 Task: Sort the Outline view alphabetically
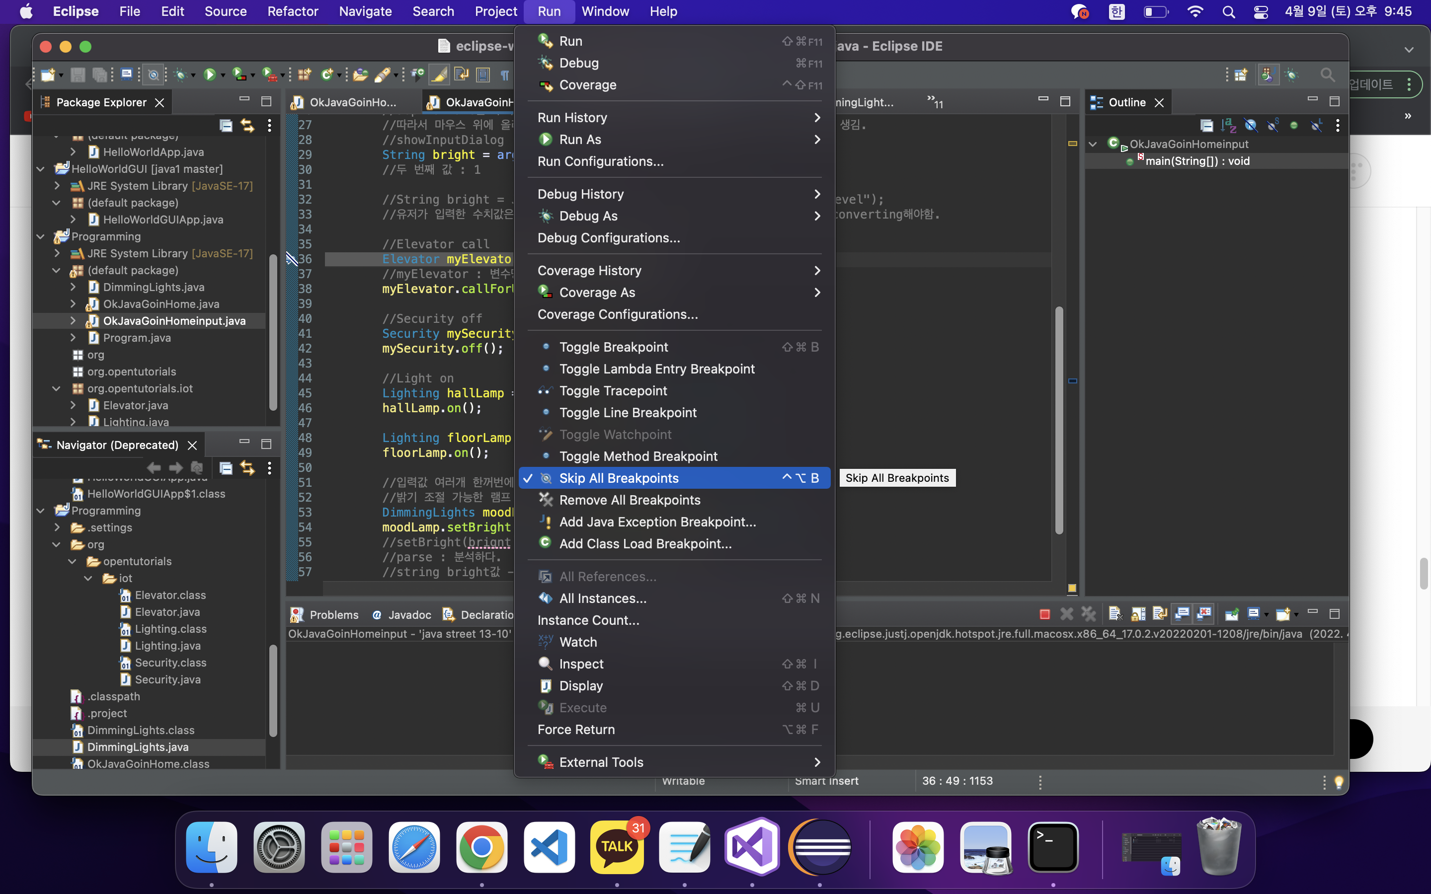(1228, 125)
